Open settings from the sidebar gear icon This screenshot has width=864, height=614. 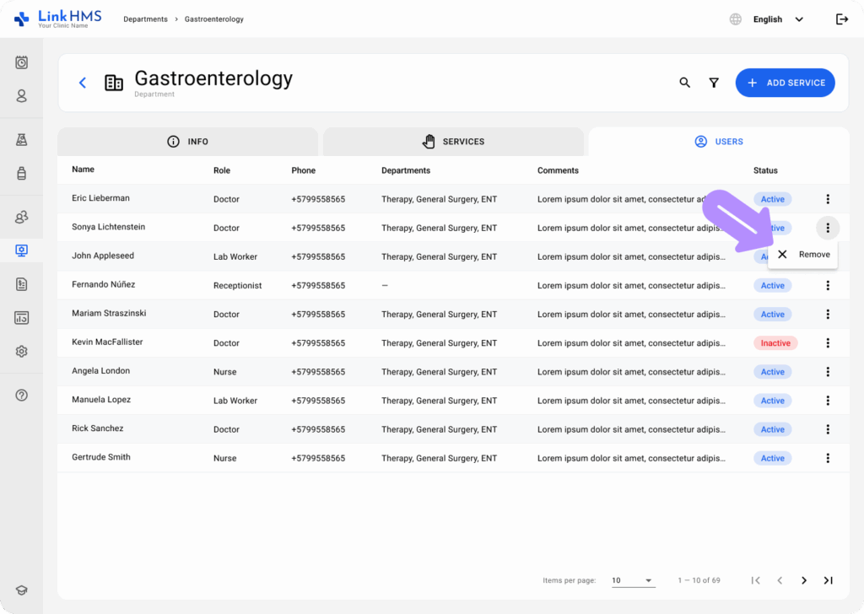pos(21,351)
